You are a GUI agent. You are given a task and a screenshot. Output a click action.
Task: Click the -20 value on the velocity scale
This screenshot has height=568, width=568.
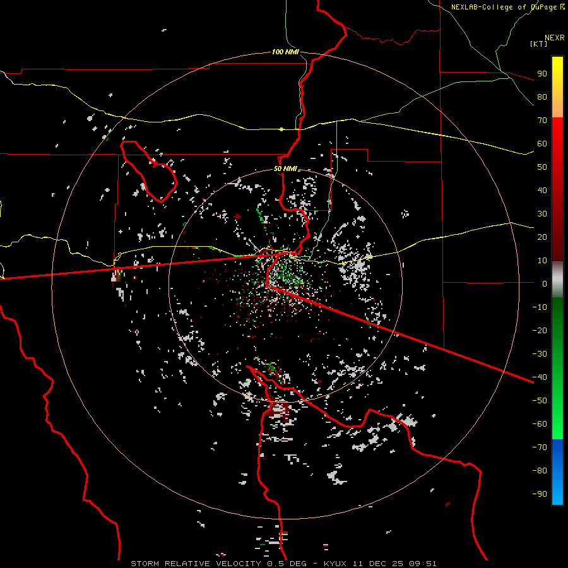[x=540, y=330]
